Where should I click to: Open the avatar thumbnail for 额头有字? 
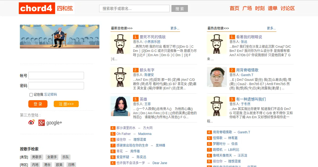(x=120, y=77)
